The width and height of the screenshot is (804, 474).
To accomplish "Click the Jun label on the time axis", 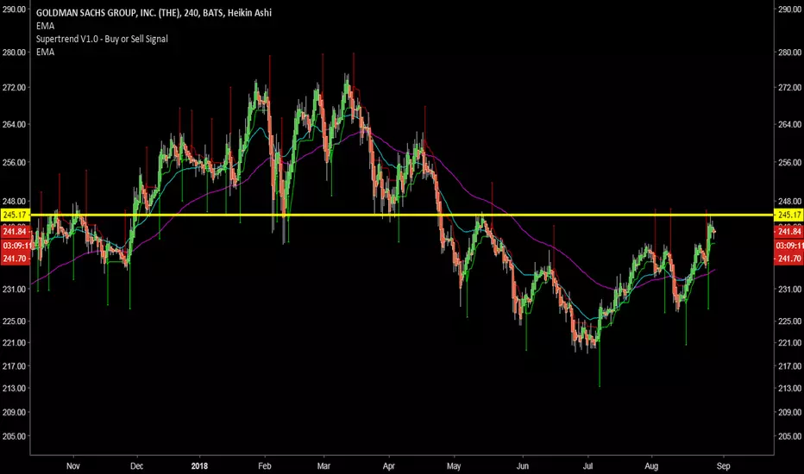I will pyautogui.click(x=523, y=466).
